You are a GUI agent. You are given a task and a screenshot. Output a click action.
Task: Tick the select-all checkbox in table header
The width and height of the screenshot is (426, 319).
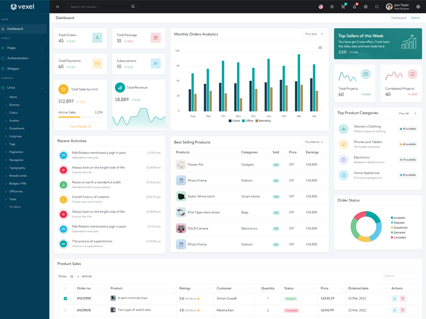click(x=65, y=288)
